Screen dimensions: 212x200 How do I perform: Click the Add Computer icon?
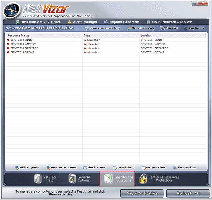coord(17,167)
